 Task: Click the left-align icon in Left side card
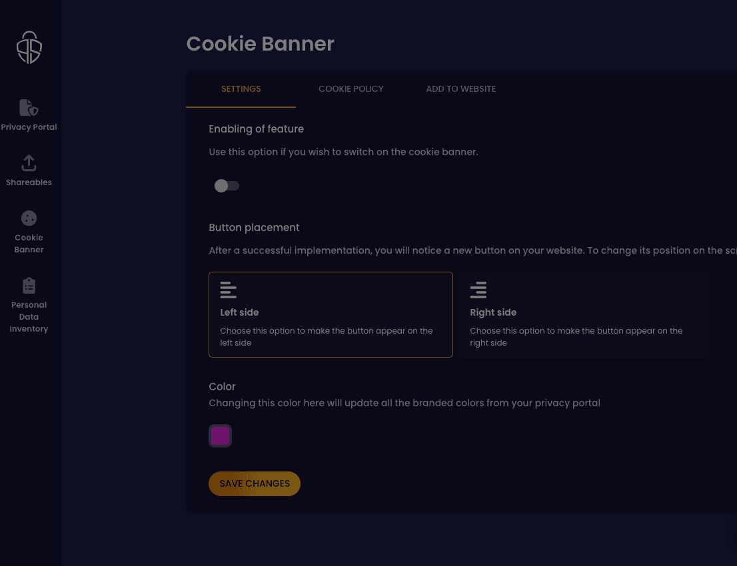coord(228,290)
